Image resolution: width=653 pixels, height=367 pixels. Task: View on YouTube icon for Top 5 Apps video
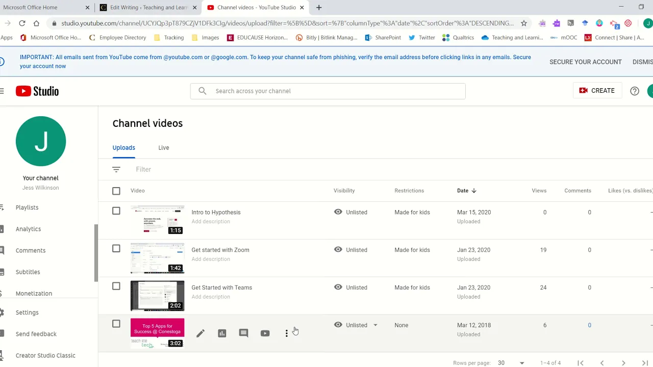[265, 333]
